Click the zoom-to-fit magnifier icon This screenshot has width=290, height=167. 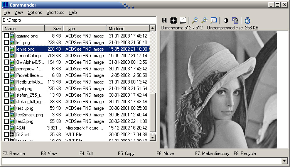coord(214,20)
